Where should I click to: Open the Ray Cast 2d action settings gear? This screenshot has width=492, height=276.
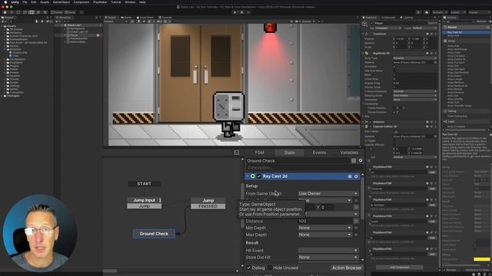click(356, 176)
